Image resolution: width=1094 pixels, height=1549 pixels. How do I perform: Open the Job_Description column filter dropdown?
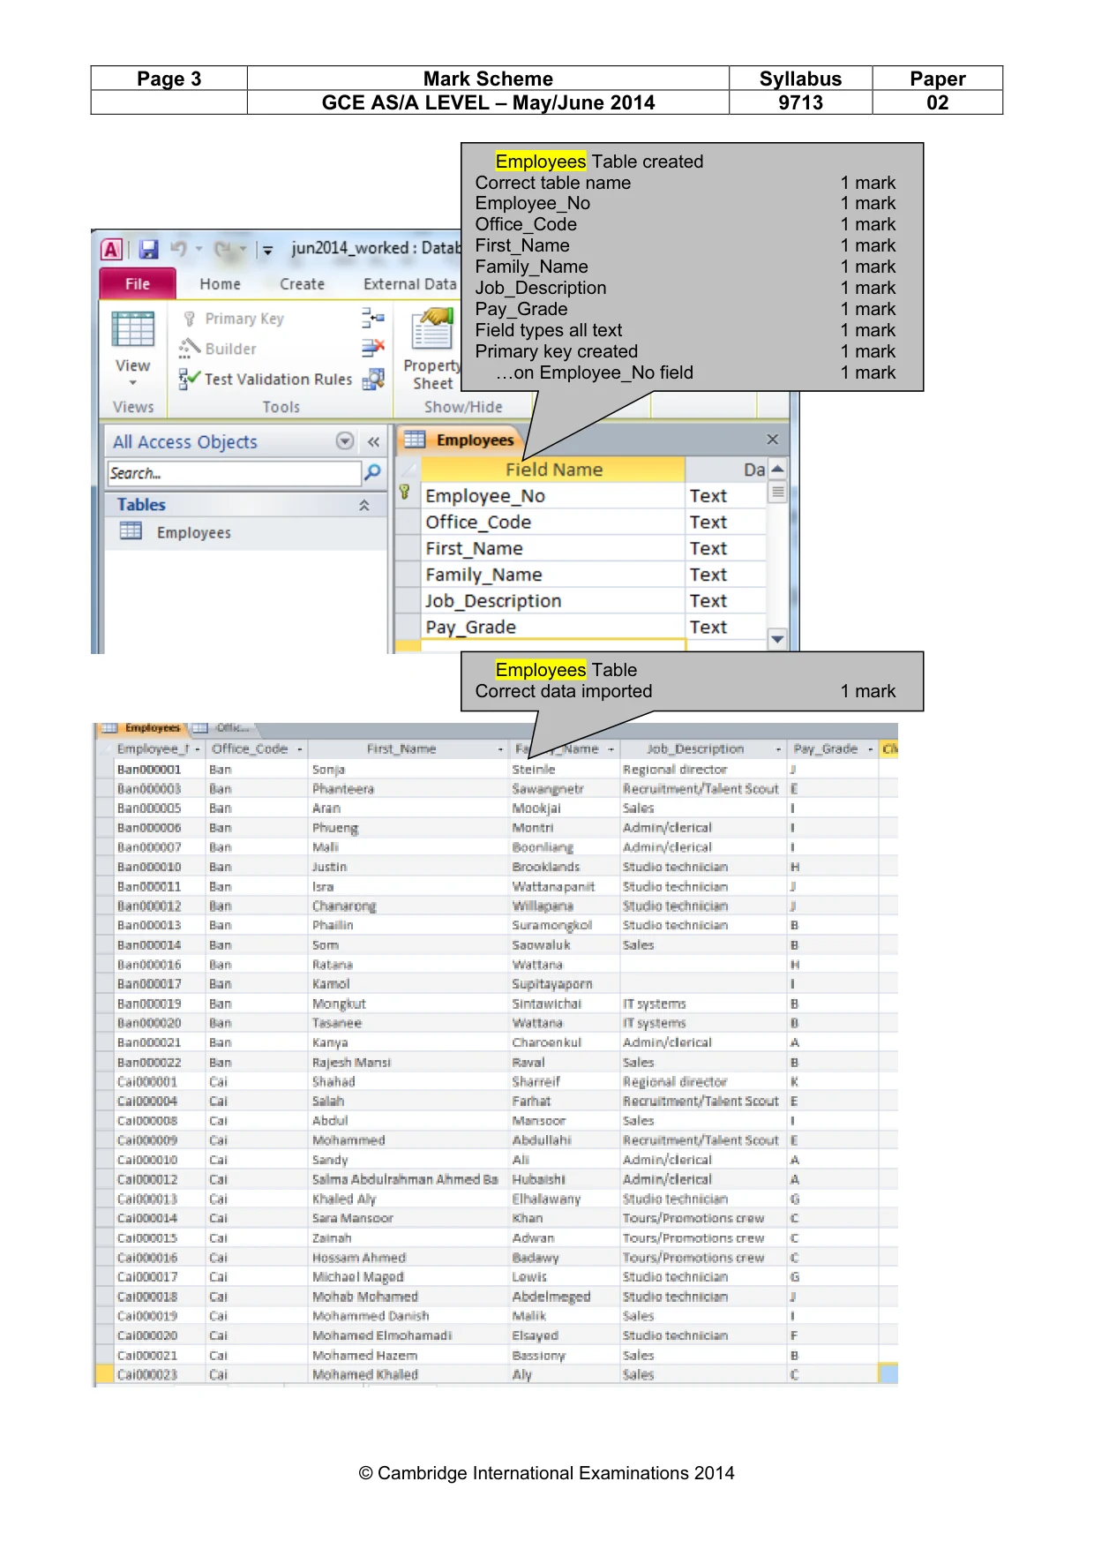tap(778, 749)
